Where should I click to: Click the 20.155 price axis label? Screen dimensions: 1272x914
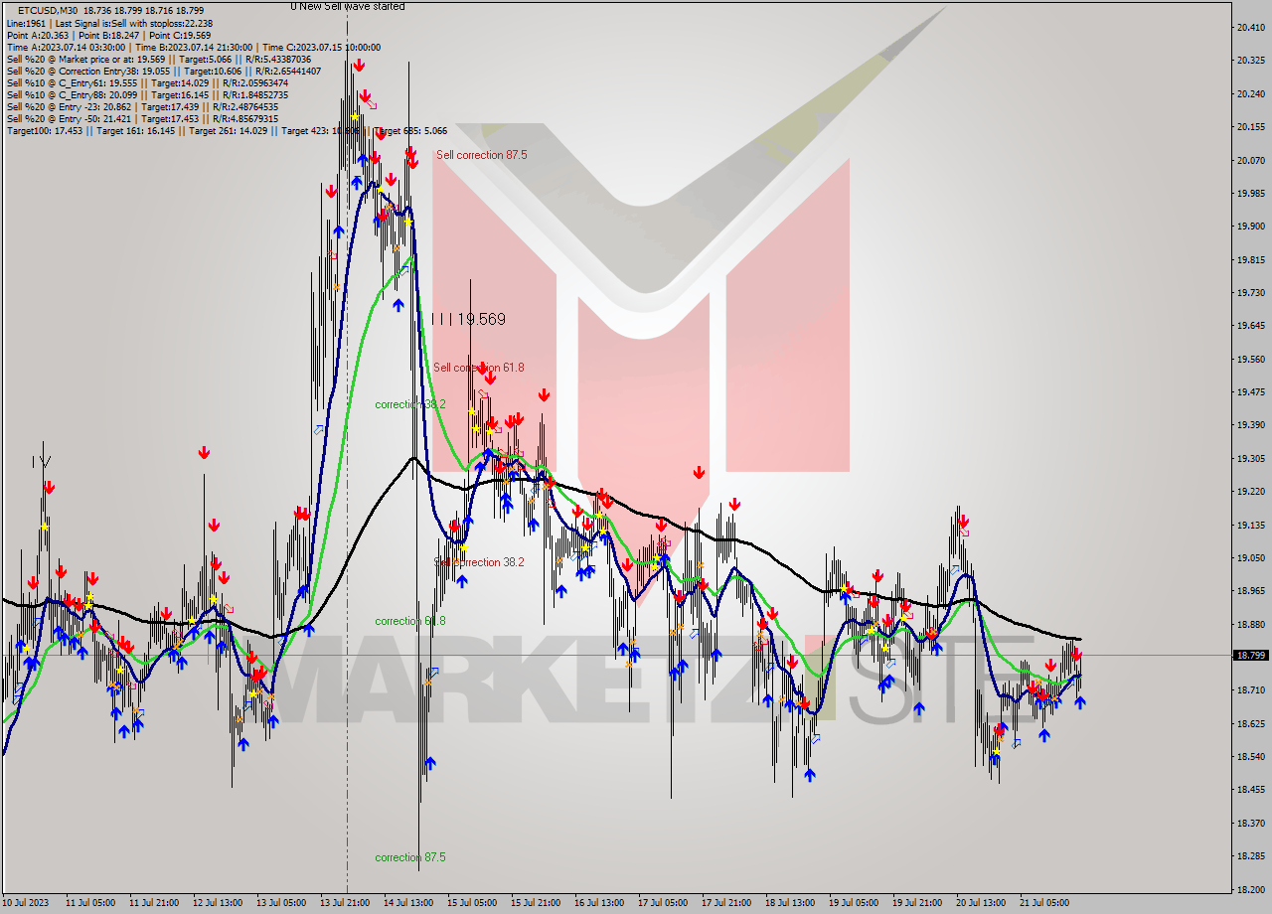1250,126
